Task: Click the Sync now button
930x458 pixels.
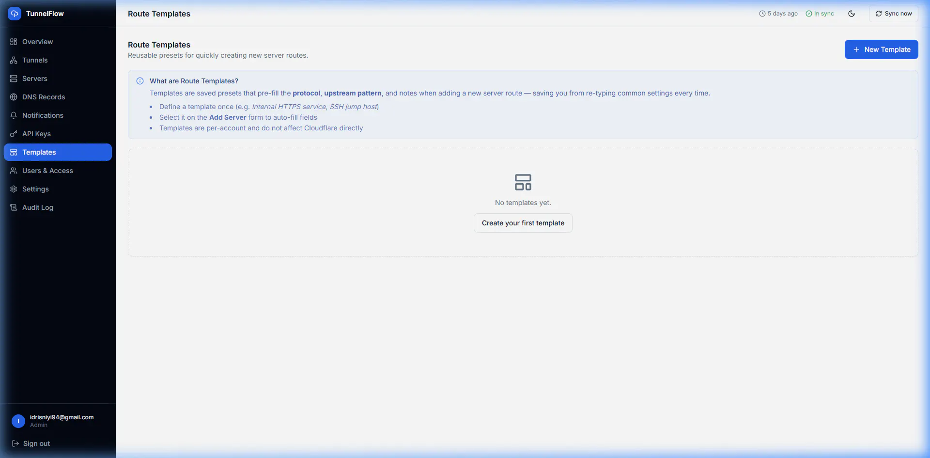Action: point(893,14)
